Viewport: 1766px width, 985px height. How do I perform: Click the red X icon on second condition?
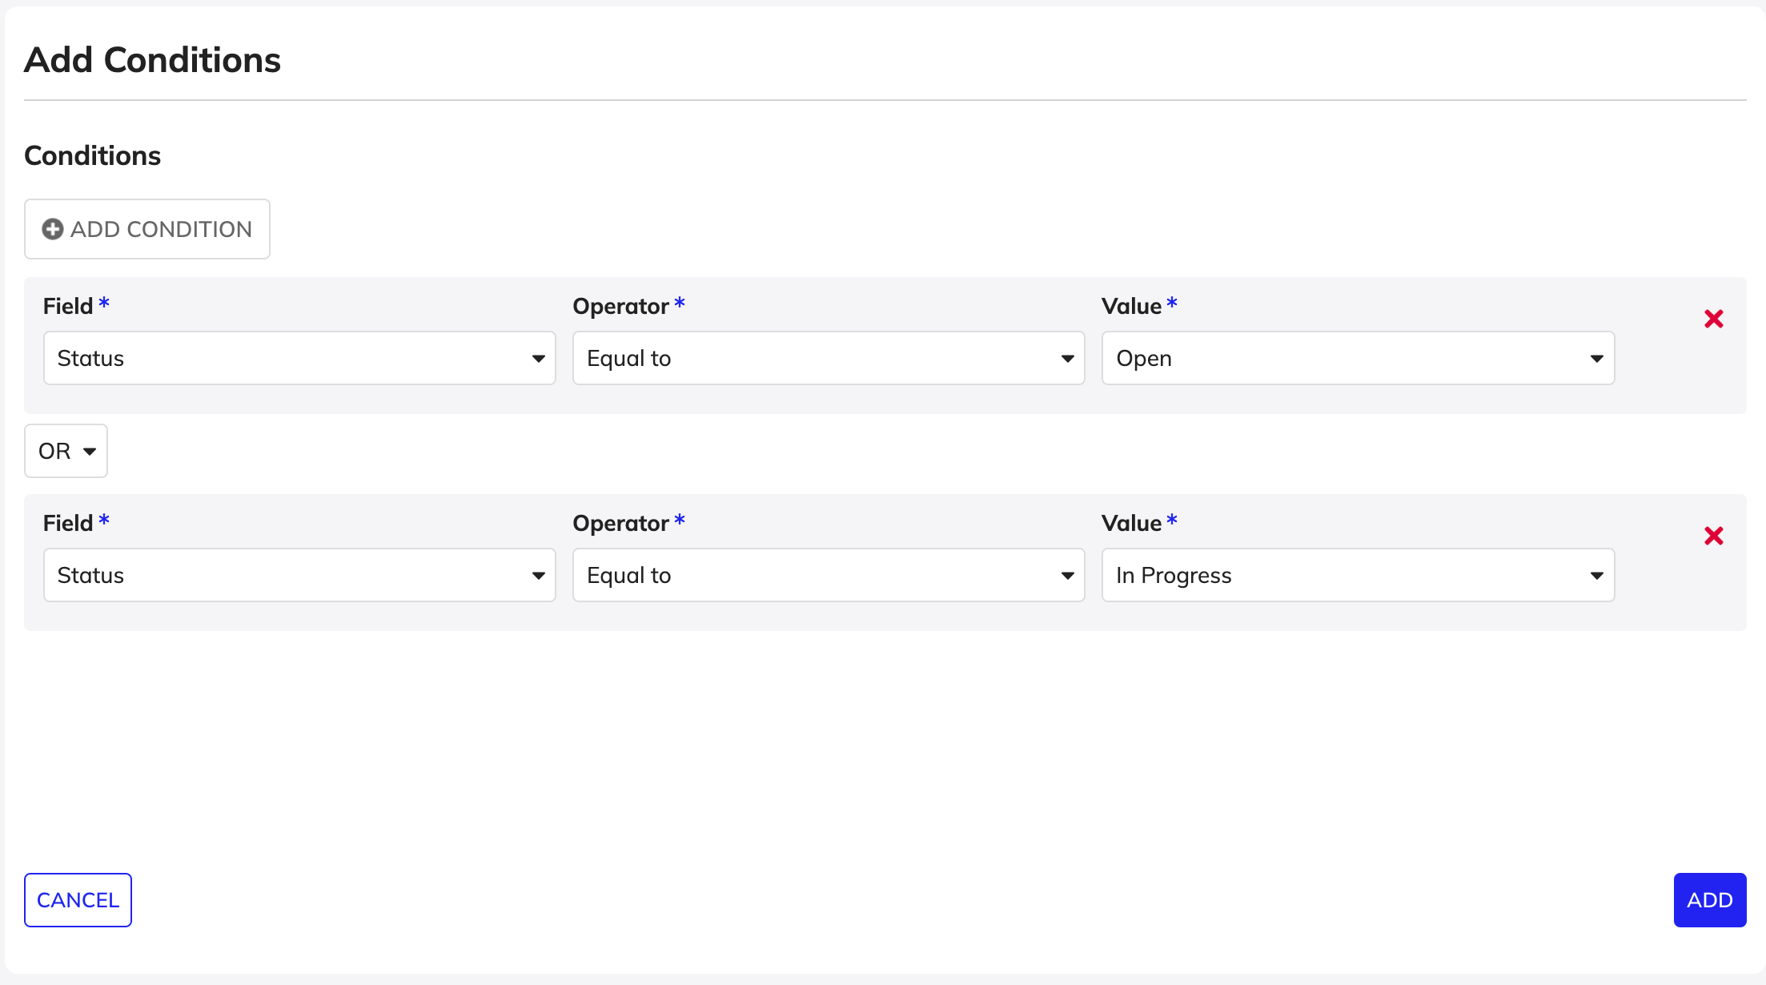[1715, 537]
